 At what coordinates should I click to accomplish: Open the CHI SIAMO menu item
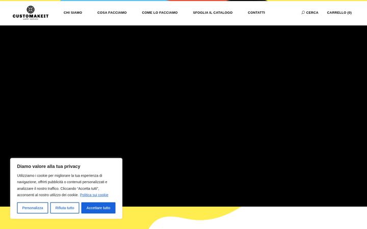point(73,13)
